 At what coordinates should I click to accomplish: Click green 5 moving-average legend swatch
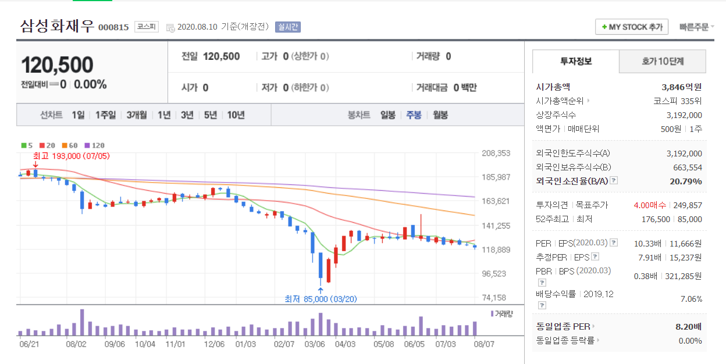click(x=23, y=145)
